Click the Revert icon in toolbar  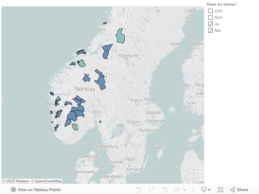pyautogui.click(x=164, y=190)
